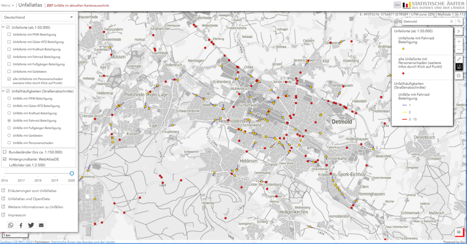
Task: Open the Deutschland region dropdown
Action: pos(38,17)
